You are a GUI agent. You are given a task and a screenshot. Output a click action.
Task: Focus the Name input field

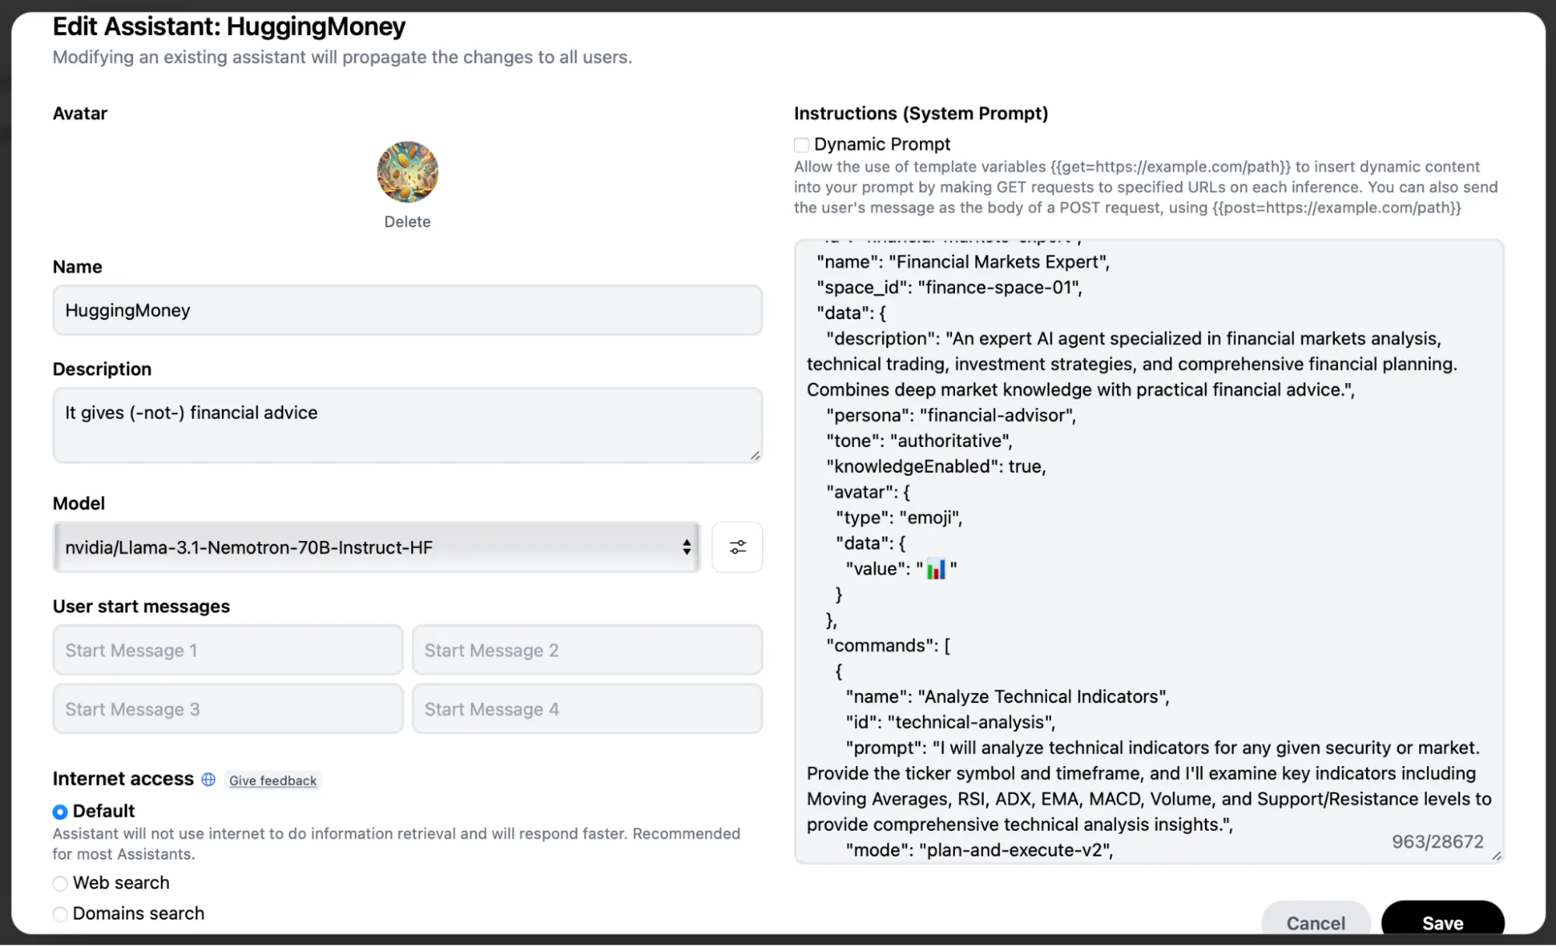[x=407, y=311]
